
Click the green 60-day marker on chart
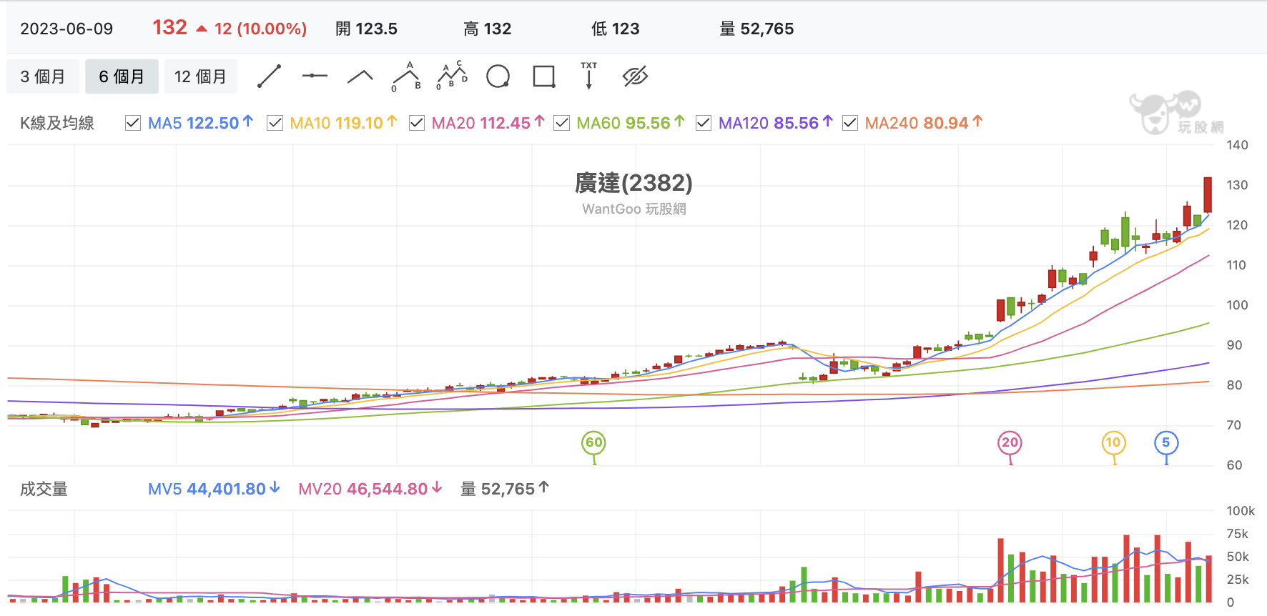coord(593,443)
